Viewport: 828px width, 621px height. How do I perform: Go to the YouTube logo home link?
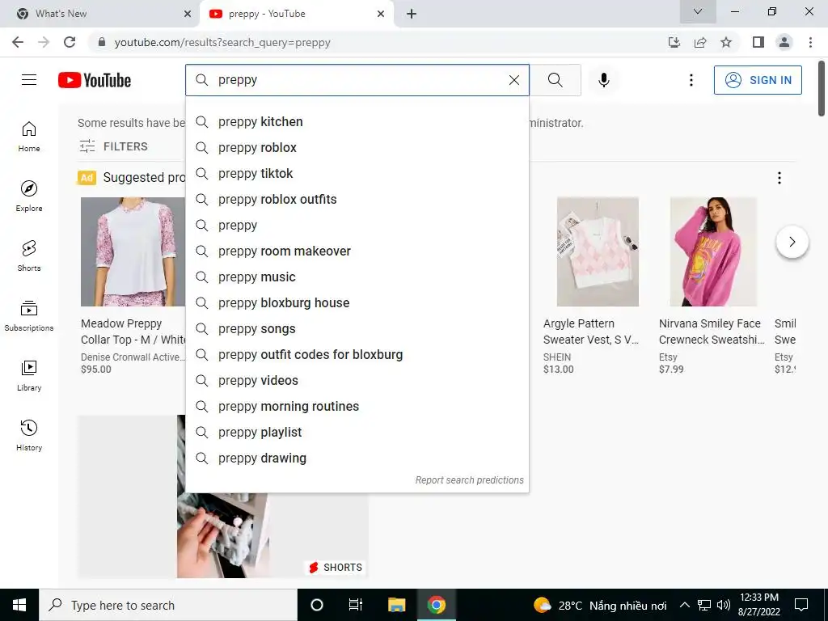[x=95, y=80]
